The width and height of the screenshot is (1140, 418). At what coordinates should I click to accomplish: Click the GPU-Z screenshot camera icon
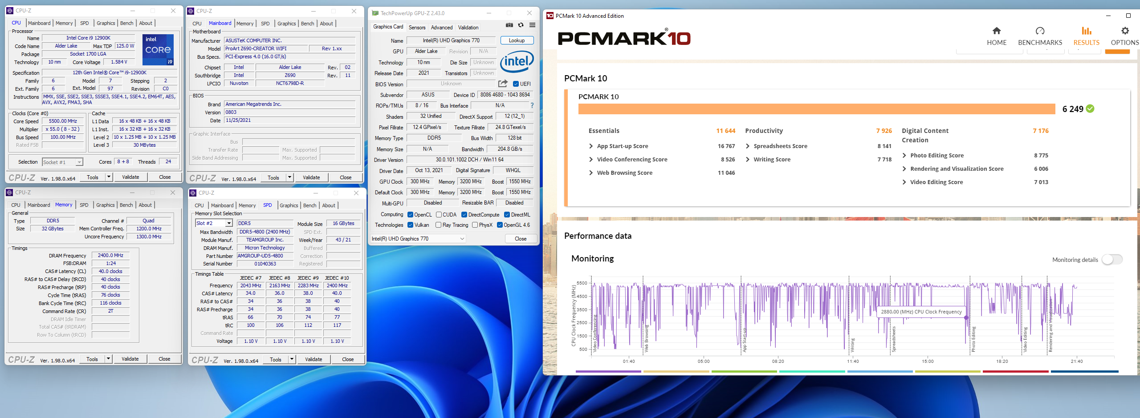pos(509,25)
